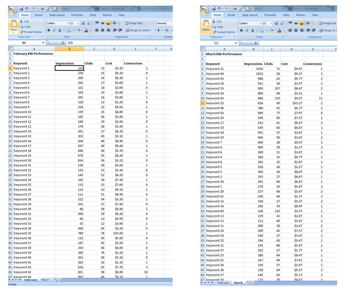Center text horizontally in February window
The image size is (354, 292).
pyautogui.click(x=102, y=30)
